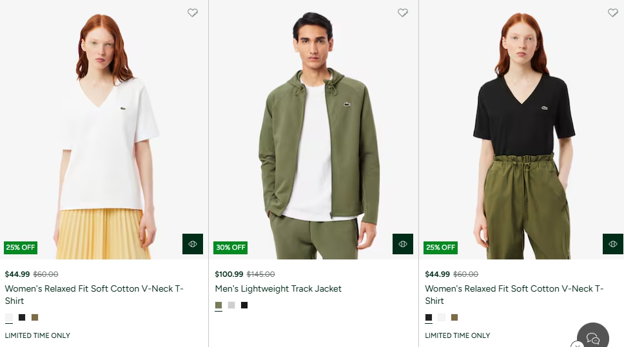Favorite the black V-neck T-shirt

pyautogui.click(x=612, y=13)
